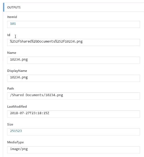Click the OUTPUTS section header

click(x=14, y=7)
